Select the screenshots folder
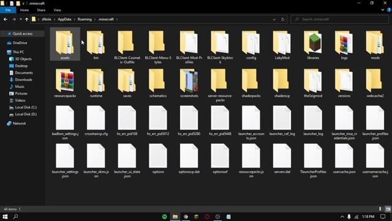Viewport: 392px width, 221px height. coord(189,83)
